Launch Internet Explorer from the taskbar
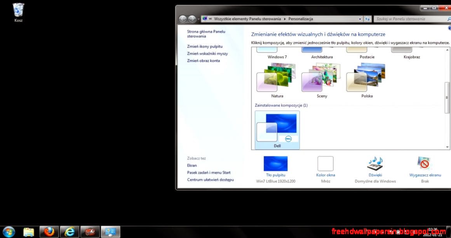 [x=70, y=231]
